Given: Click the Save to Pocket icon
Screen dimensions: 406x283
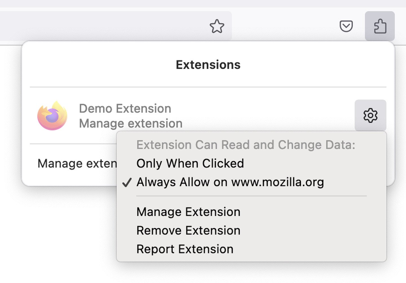Looking at the screenshot, I should coord(346,26).
